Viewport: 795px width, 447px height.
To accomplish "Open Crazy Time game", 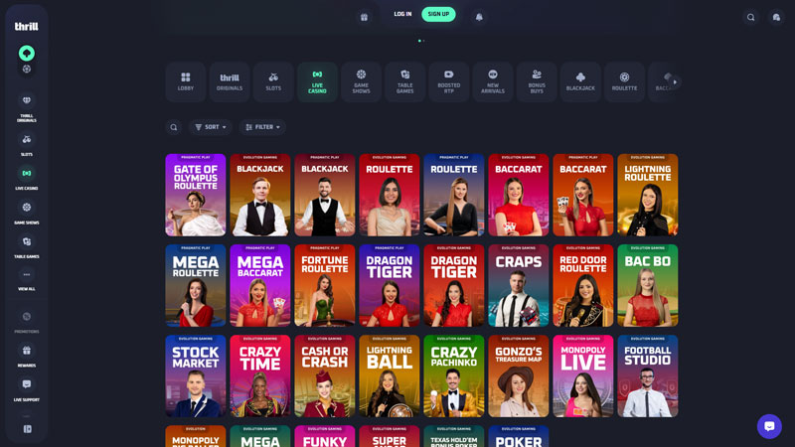I will 260,376.
